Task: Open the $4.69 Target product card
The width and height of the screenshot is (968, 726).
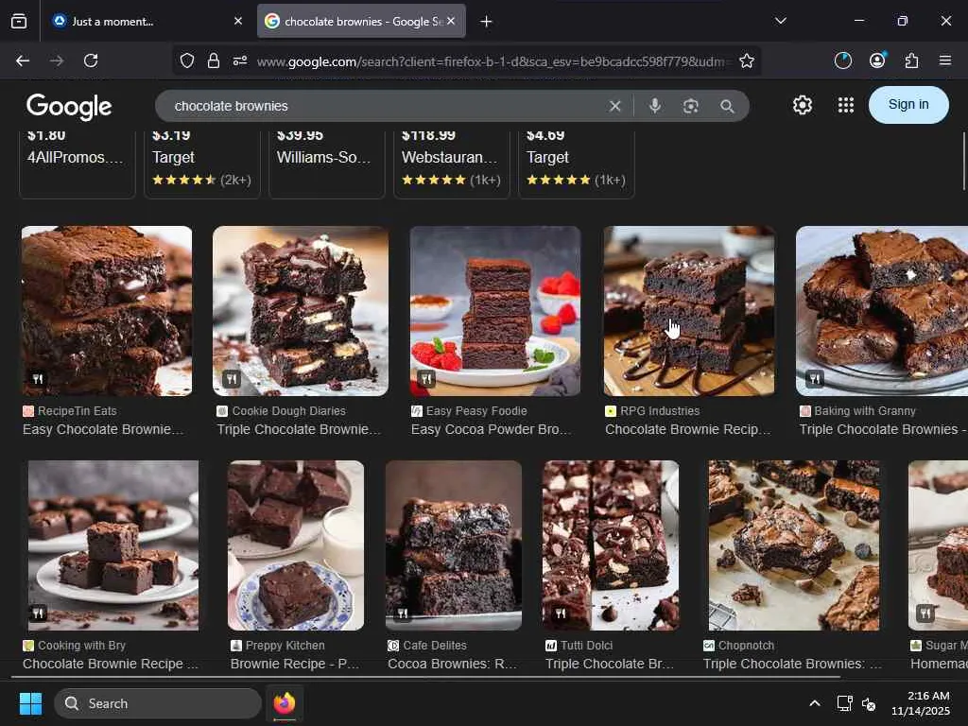Action: pyautogui.click(x=577, y=164)
